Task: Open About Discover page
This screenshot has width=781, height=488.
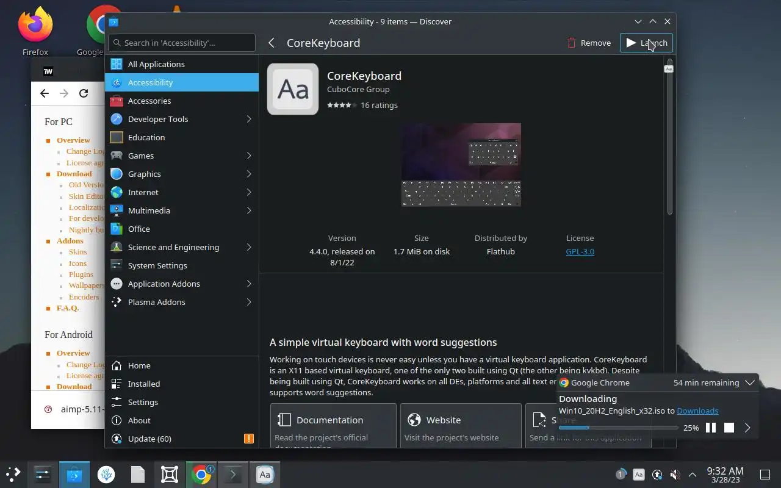Action: 182,420
